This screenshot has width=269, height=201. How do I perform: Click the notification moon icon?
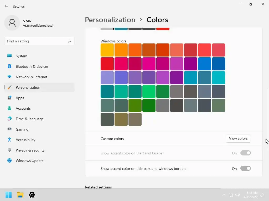(262, 195)
